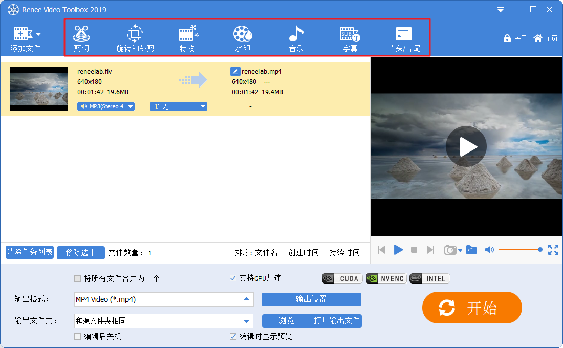Enable 将所有文件合并为一个 merge checkbox

[x=78, y=279]
